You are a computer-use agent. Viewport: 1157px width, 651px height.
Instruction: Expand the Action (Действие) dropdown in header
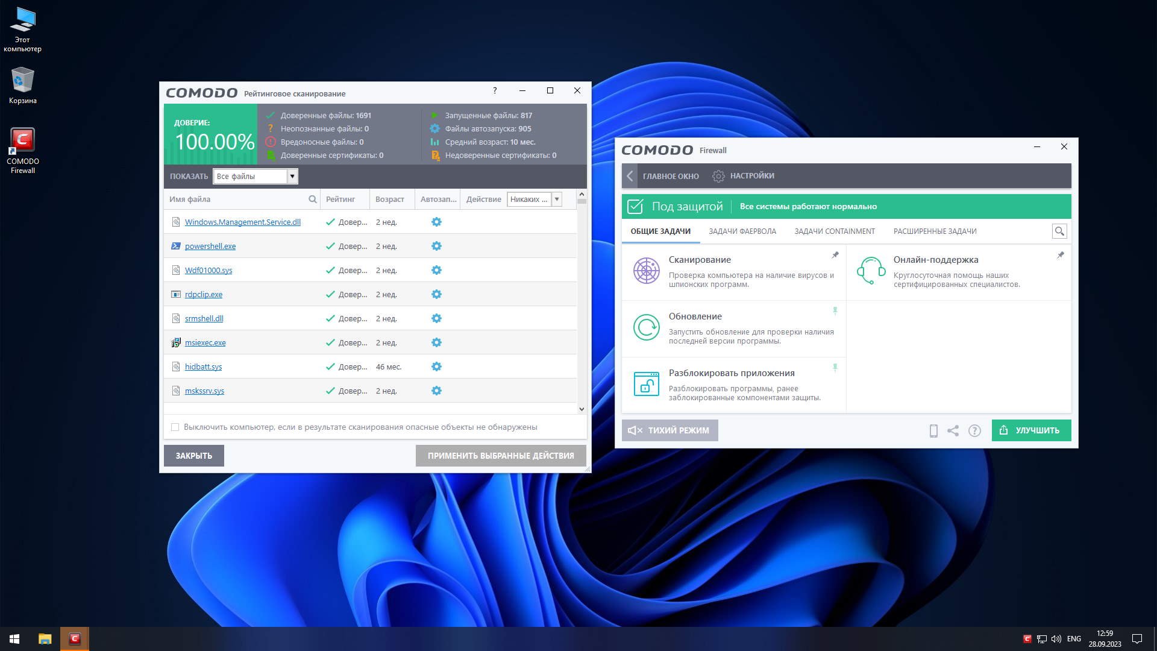pyautogui.click(x=557, y=199)
